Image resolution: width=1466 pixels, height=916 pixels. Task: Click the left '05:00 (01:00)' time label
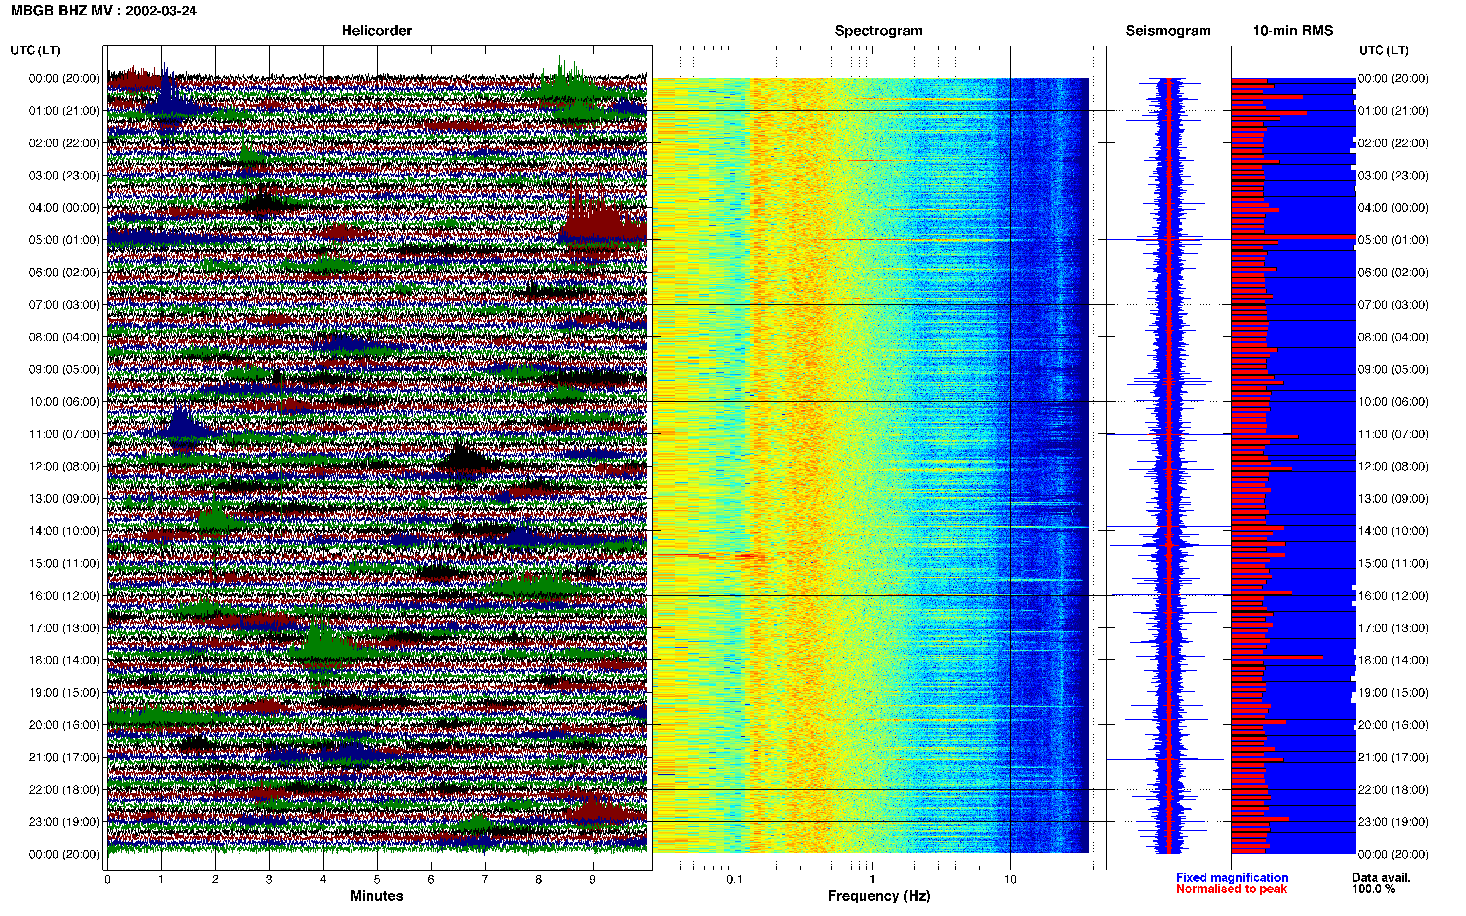64,240
